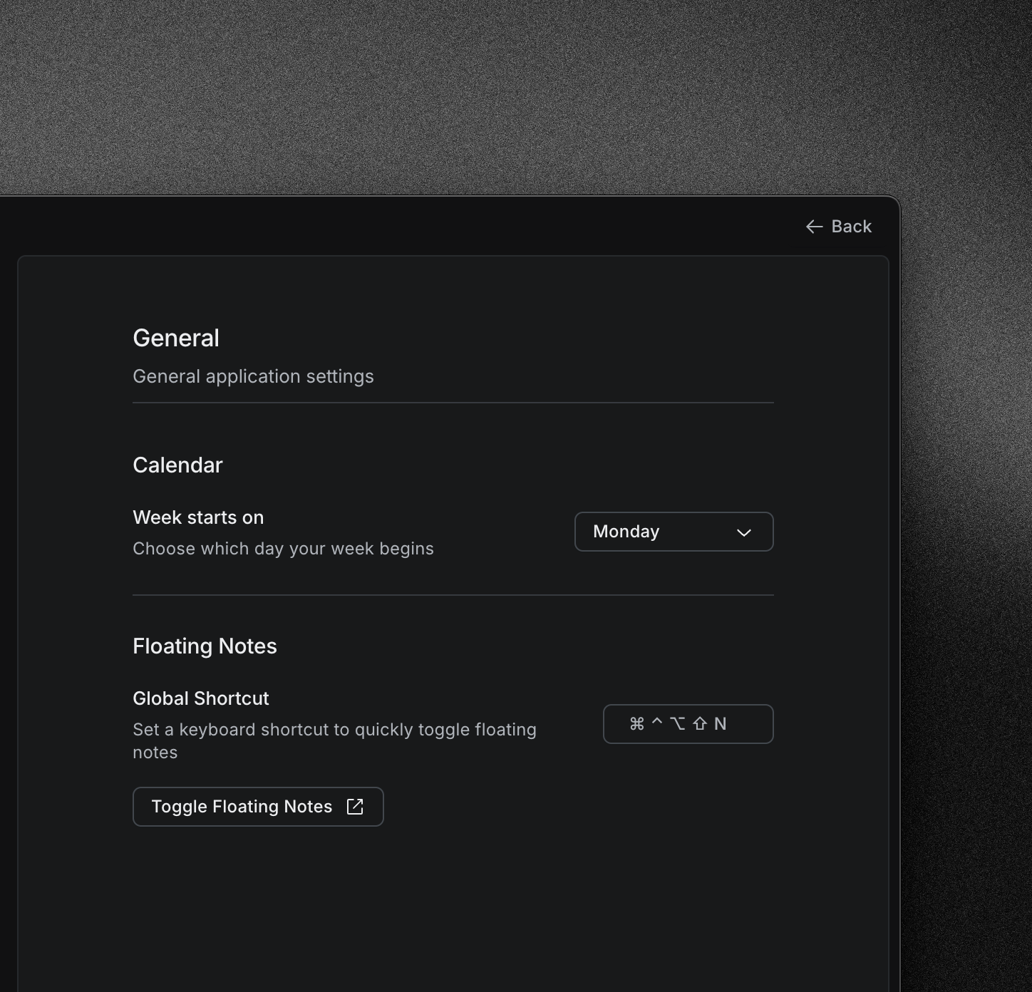This screenshot has height=992, width=1032.
Task: Click the Choose which day description text
Action: point(283,549)
